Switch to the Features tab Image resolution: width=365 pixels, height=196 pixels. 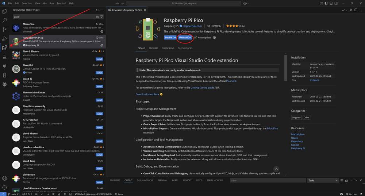point(153,48)
